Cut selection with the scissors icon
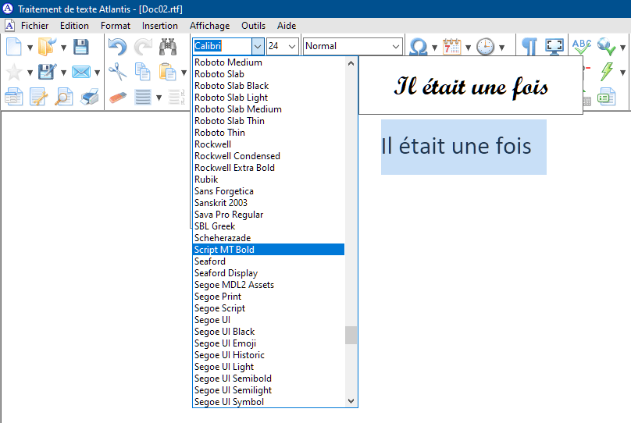The image size is (631, 423). (117, 73)
